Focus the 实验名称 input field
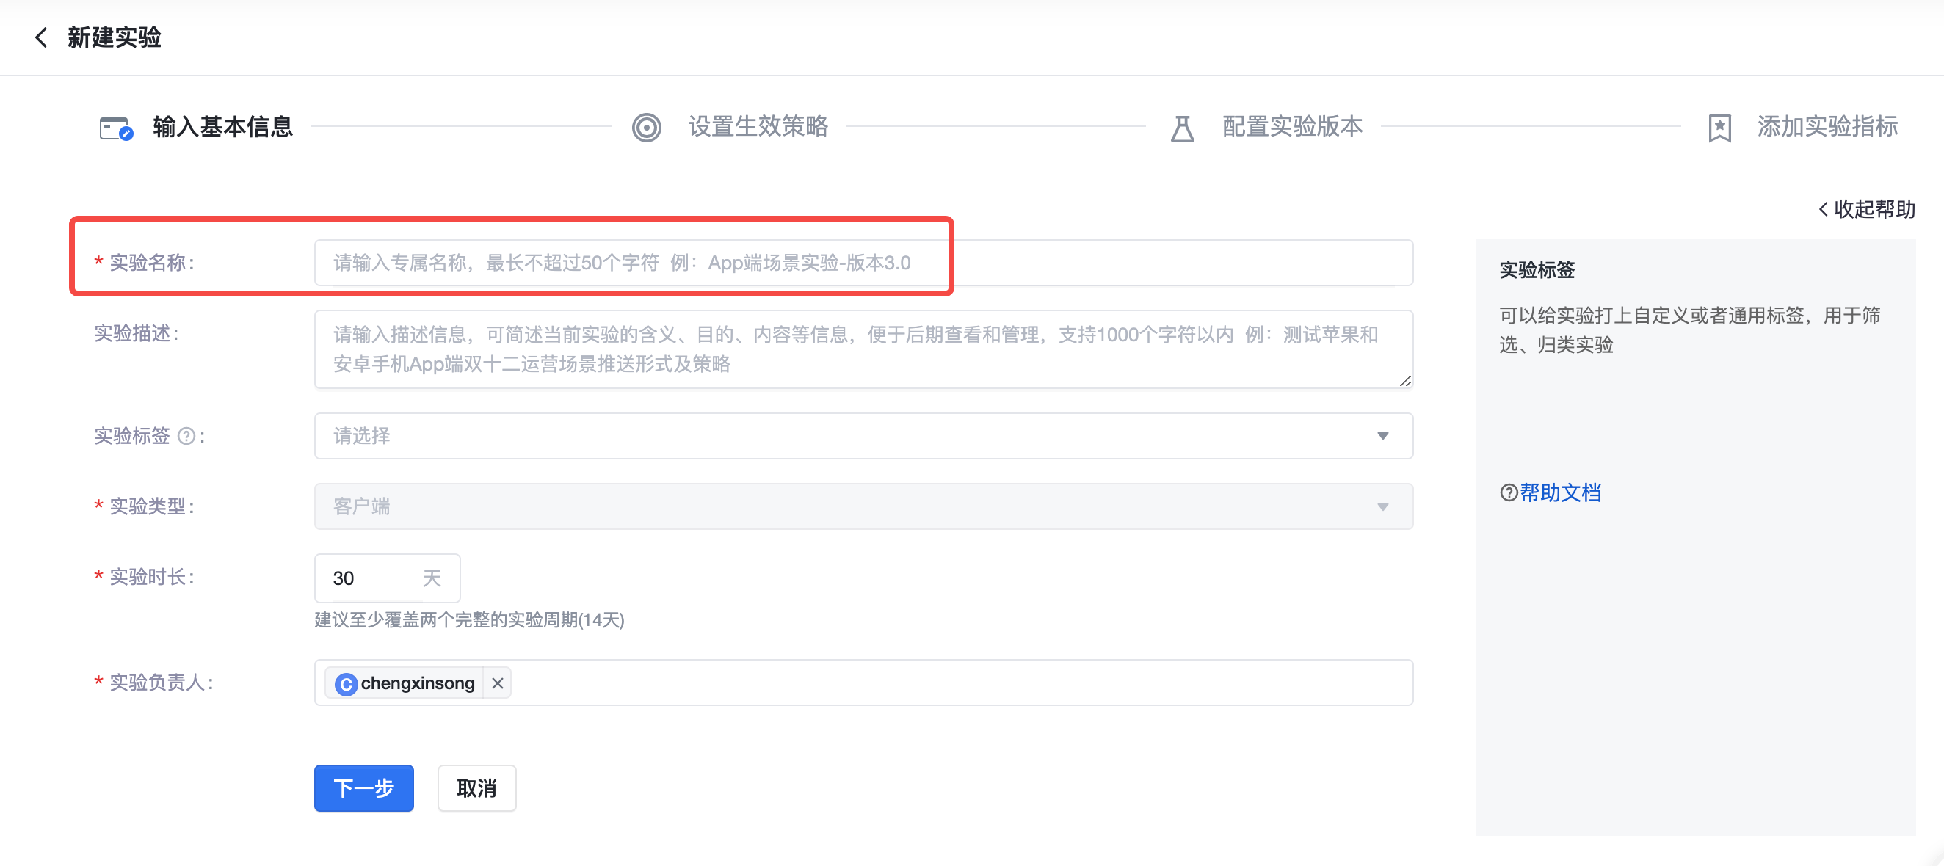This screenshot has height=866, width=1944. (x=863, y=263)
